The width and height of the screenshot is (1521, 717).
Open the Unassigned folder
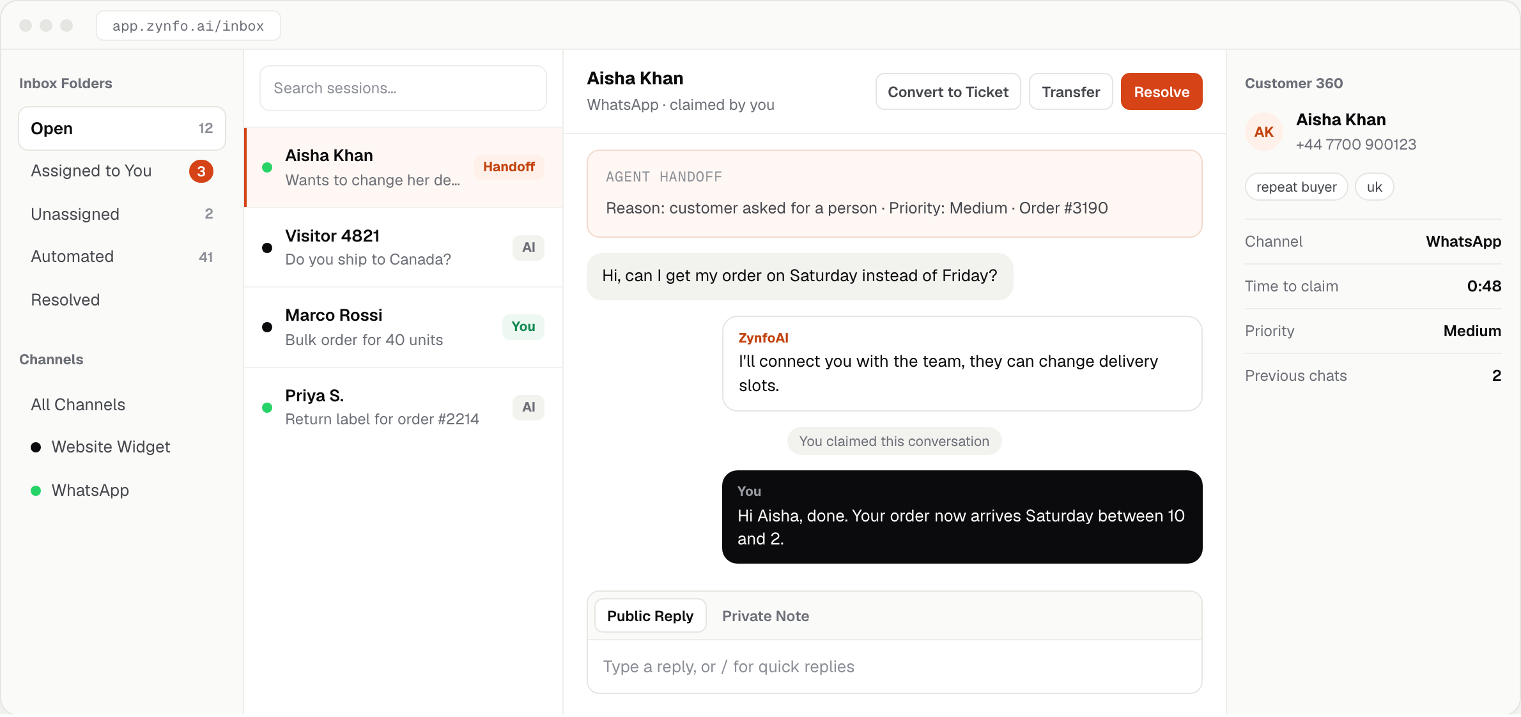tap(122, 214)
